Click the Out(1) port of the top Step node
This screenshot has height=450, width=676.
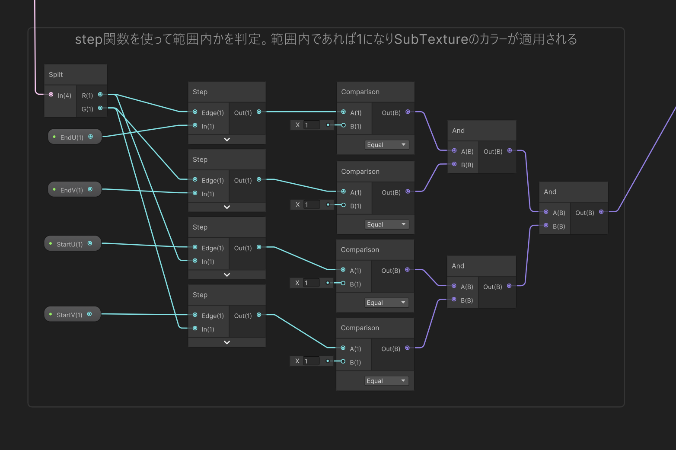(x=258, y=112)
